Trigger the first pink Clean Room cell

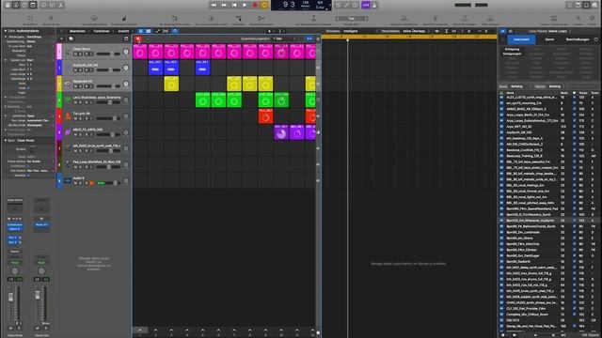(140, 52)
